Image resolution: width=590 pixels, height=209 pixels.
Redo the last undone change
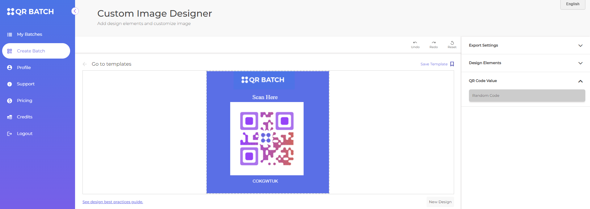point(434,45)
